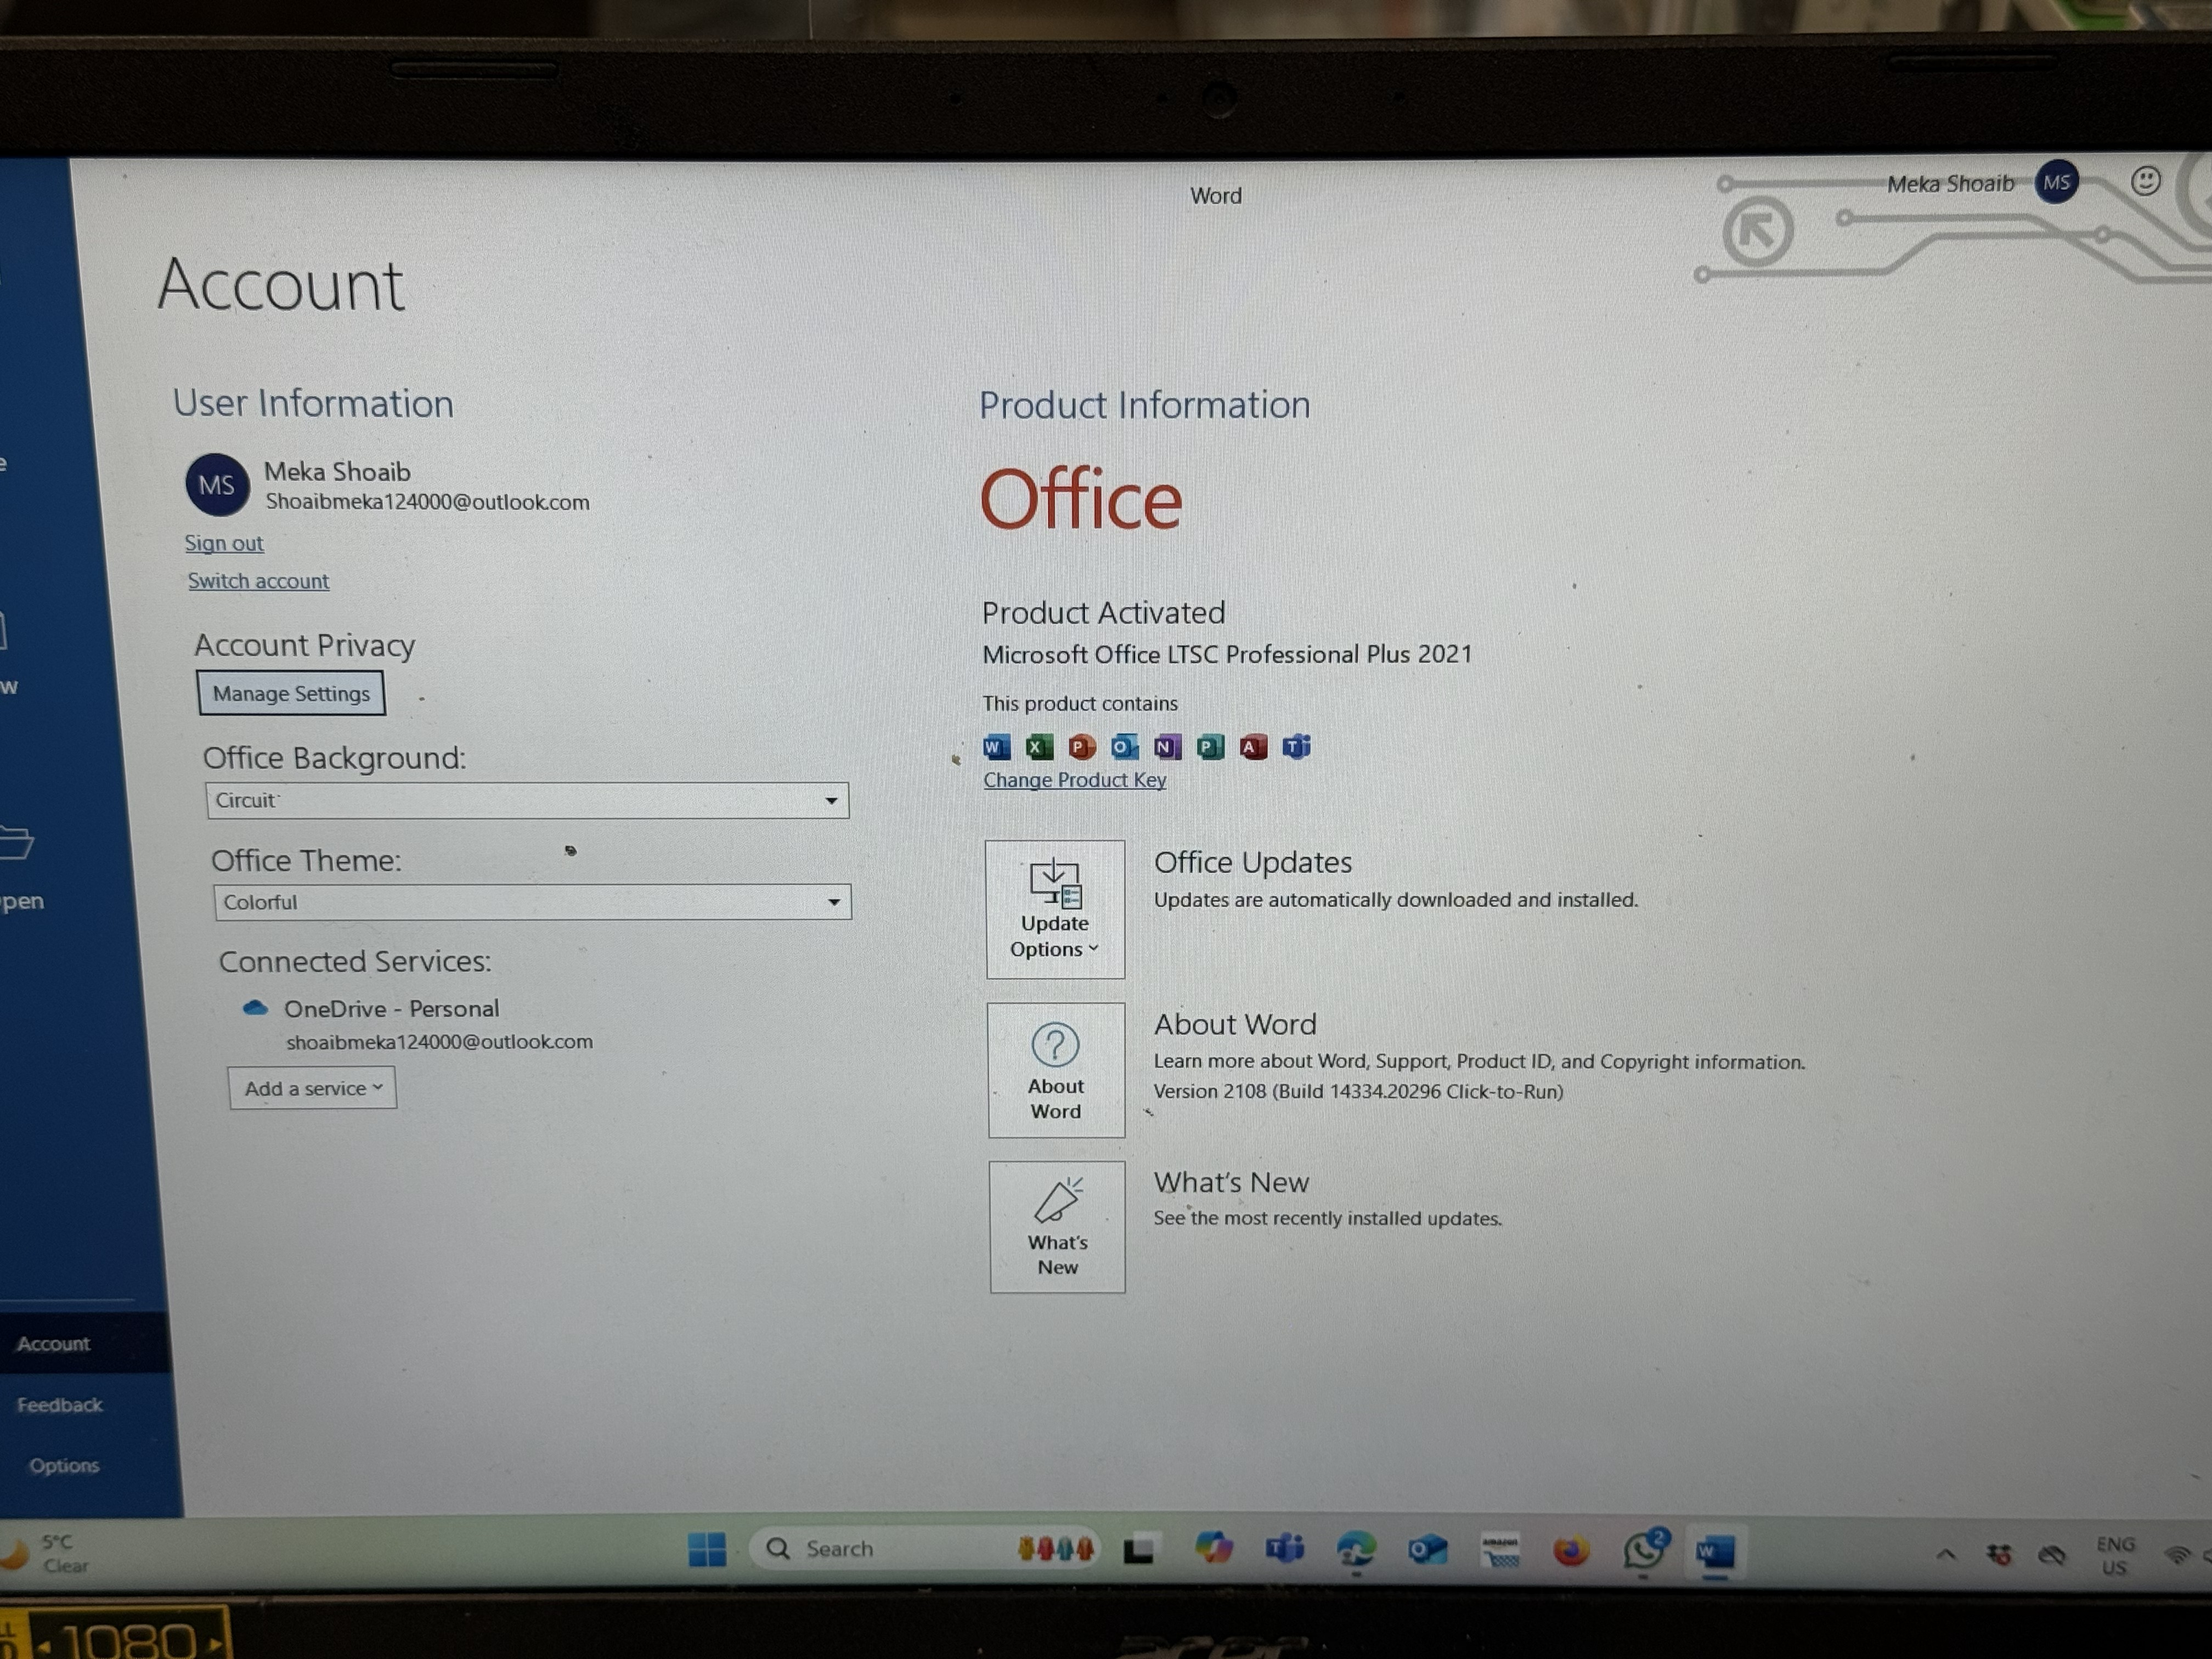2212x1659 pixels.
Task: Click the Manage Settings button
Action: tap(291, 694)
